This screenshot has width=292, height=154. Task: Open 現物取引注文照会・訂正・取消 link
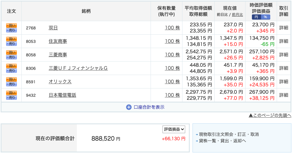coord(229,134)
